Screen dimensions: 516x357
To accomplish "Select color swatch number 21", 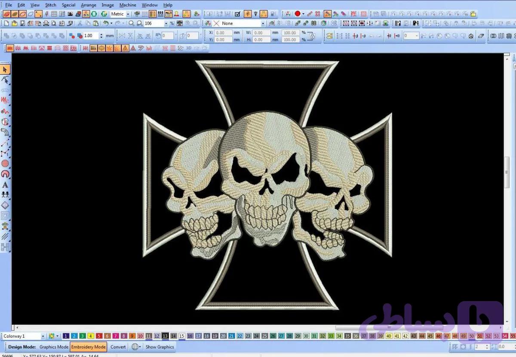I will [x=232, y=336].
